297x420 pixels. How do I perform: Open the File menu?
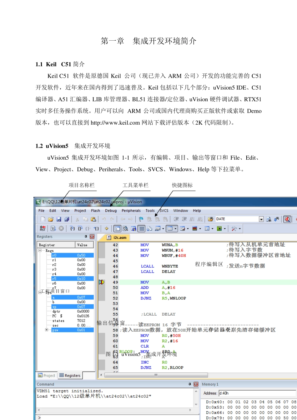click(x=42, y=211)
